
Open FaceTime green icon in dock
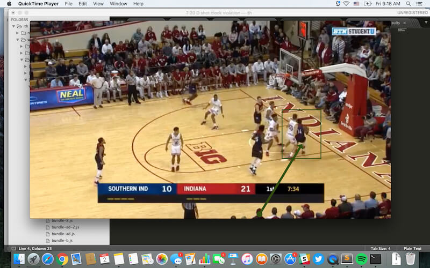point(219,259)
